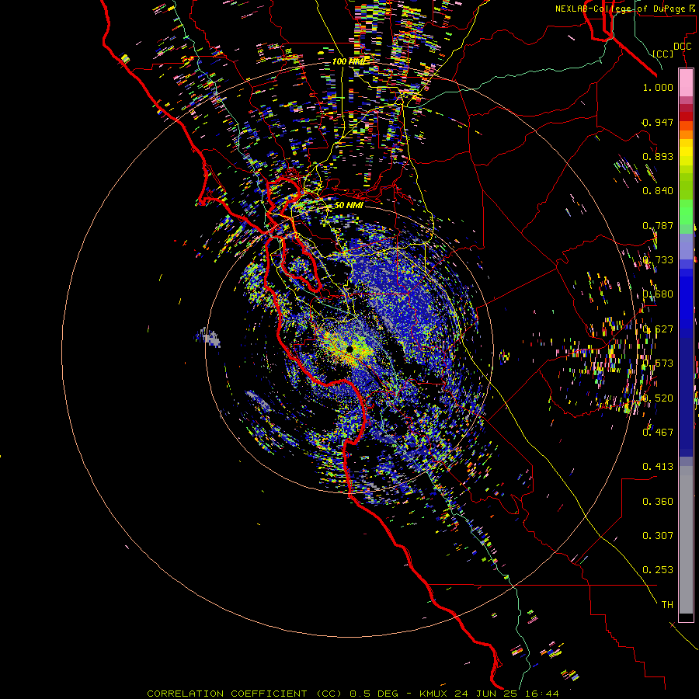699x699 pixels.
Task: Select the 0.787 legend value
Action: tap(658, 225)
